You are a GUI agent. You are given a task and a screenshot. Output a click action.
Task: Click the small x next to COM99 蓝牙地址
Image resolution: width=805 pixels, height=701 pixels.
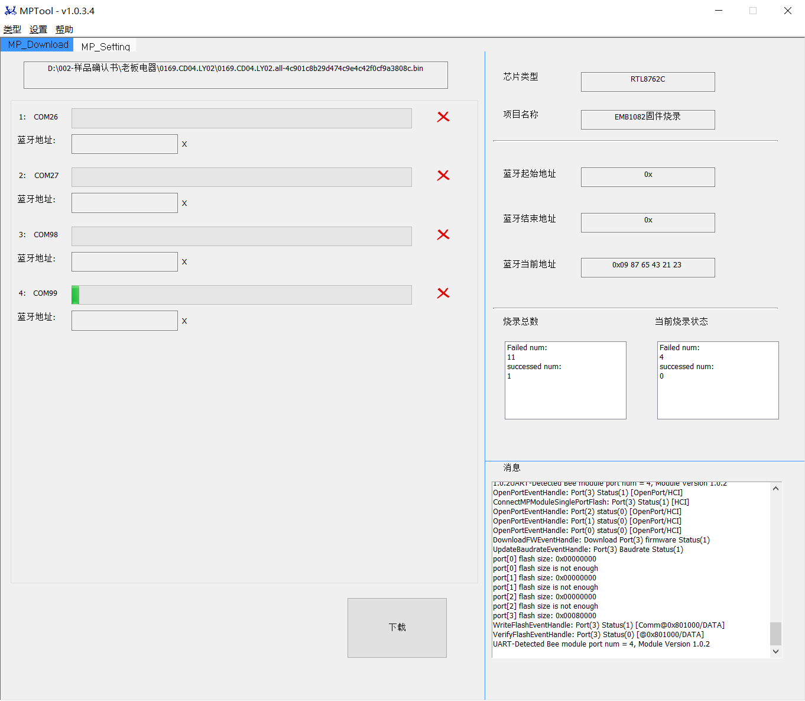point(184,321)
